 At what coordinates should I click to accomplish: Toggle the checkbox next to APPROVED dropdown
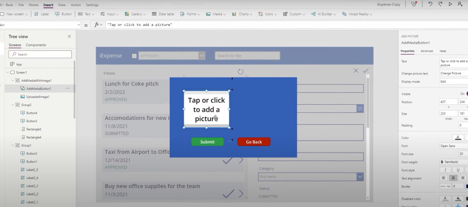click(134, 56)
